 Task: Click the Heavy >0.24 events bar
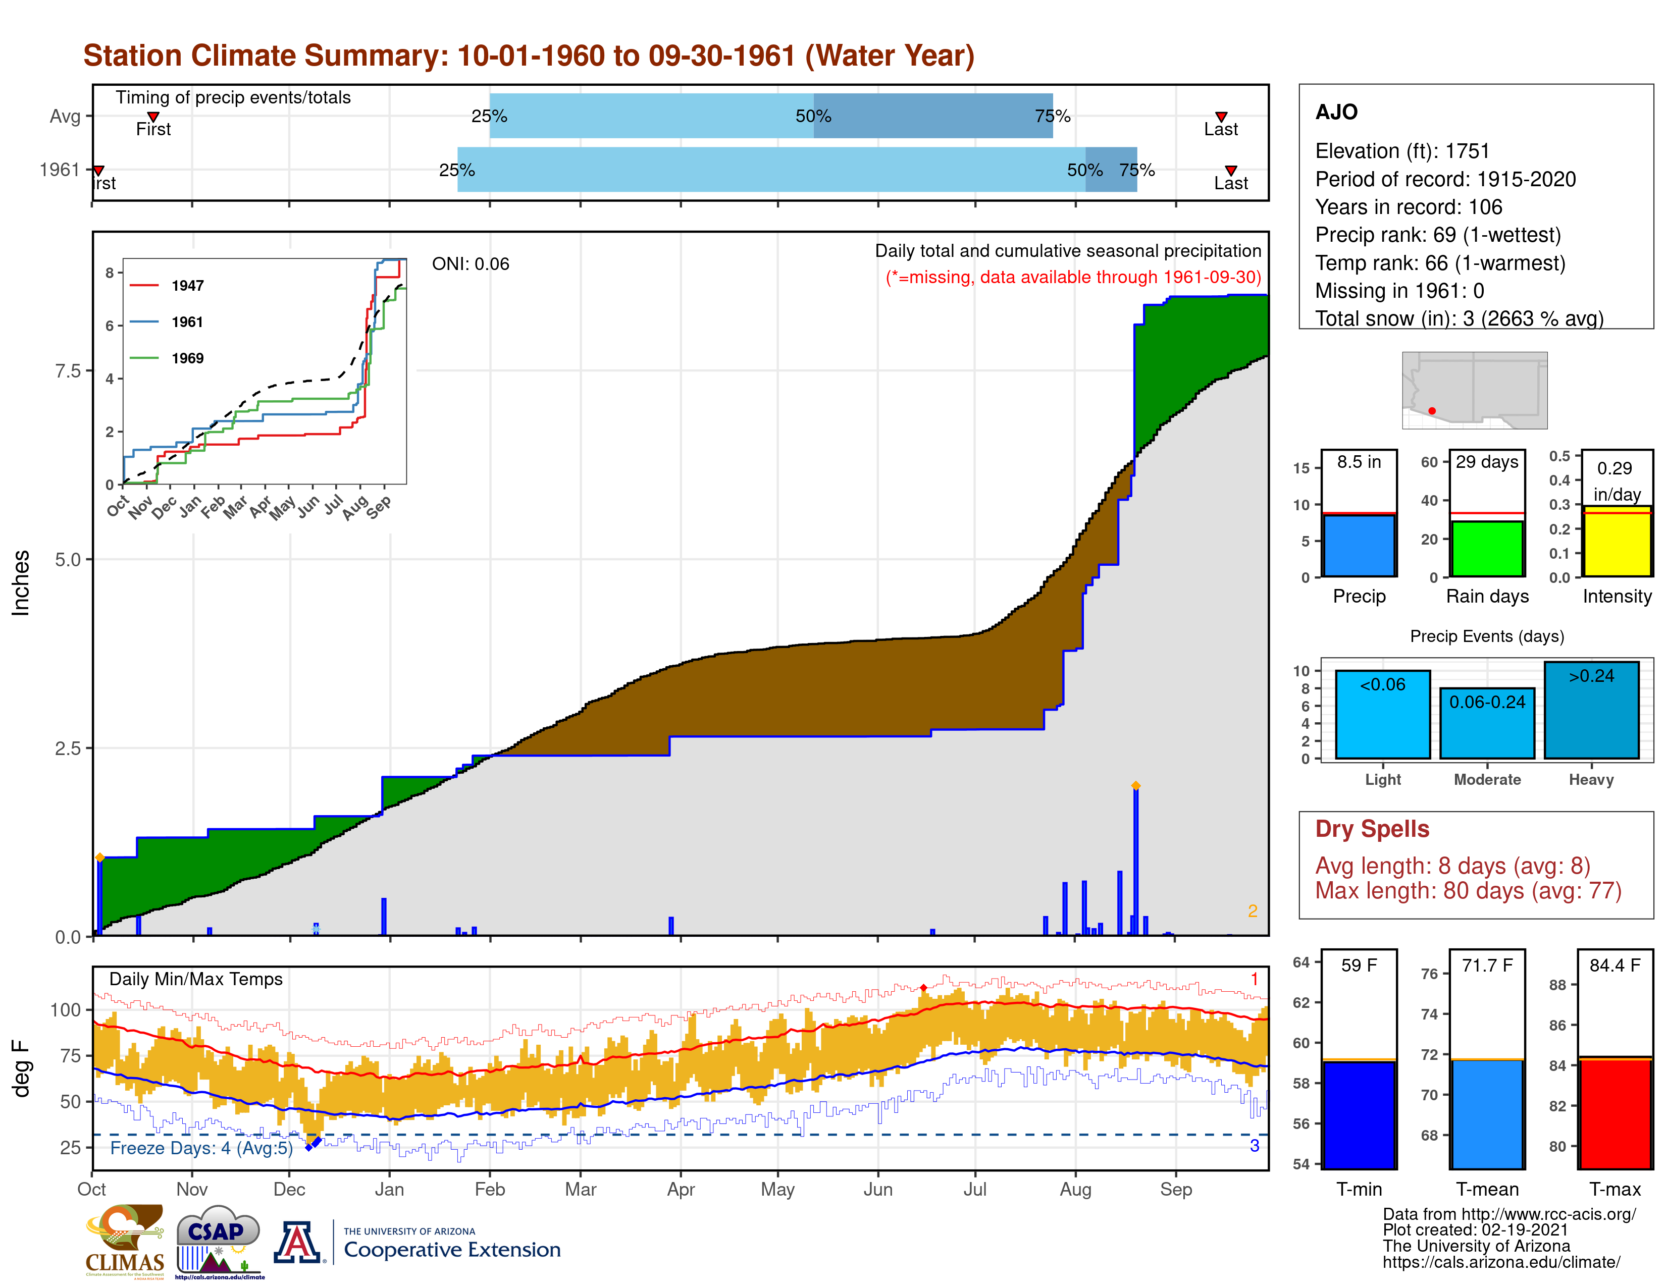(1591, 710)
